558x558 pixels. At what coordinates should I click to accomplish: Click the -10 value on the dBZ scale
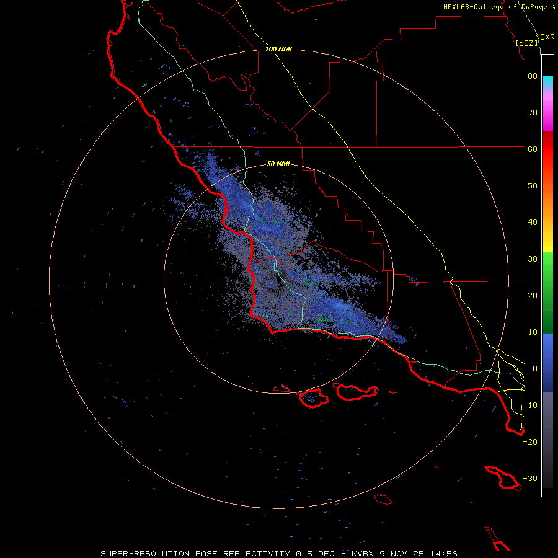pos(530,405)
